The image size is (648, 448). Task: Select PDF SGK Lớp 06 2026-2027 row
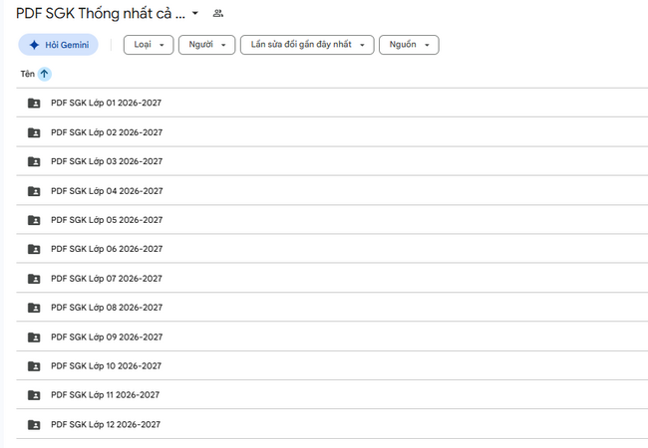(332, 249)
